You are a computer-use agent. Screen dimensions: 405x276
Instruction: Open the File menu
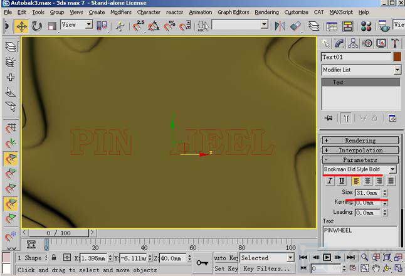pyautogui.click(x=8, y=13)
